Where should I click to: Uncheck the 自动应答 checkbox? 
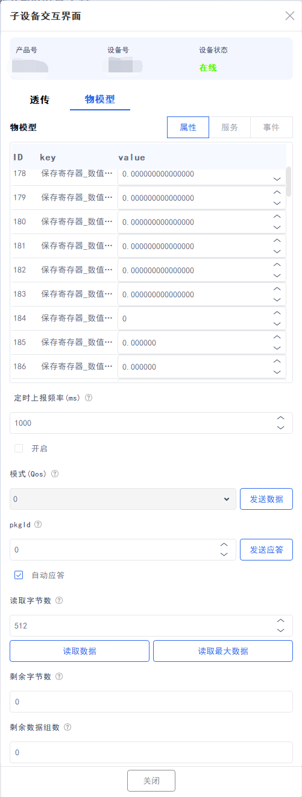click(19, 575)
